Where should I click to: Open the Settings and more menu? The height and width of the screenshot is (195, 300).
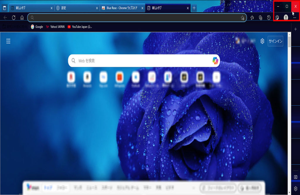[294, 18]
